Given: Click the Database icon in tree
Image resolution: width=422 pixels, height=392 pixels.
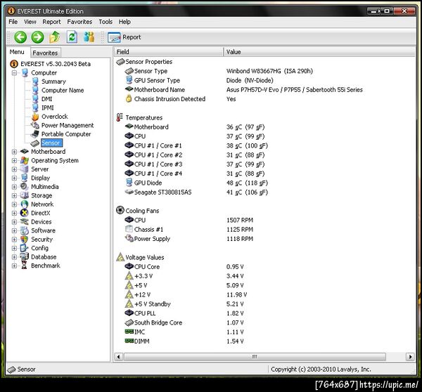Looking at the screenshot, I should pos(25,256).
